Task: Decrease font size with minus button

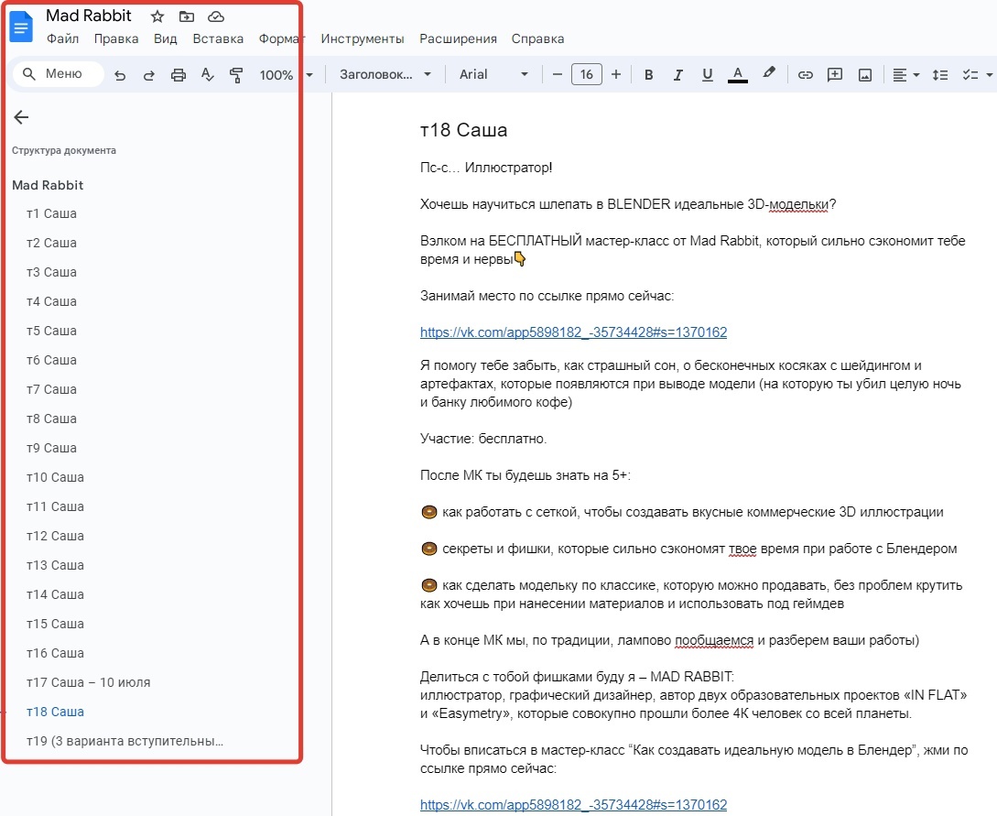Action: [x=557, y=74]
